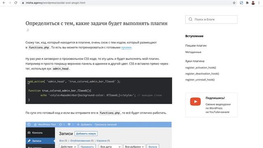Click the YouTube play logo
This screenshot has width=263, height=148.
tap(195, 102)
